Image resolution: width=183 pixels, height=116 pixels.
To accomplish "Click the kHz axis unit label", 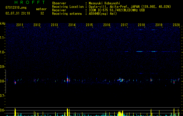I will tap(3, 23).
